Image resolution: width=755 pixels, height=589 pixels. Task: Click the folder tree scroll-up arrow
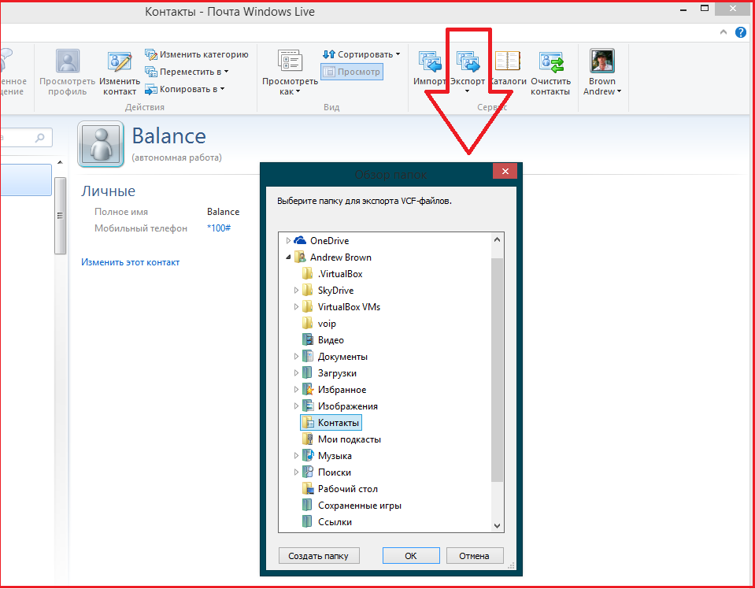(x=498, y=239)
